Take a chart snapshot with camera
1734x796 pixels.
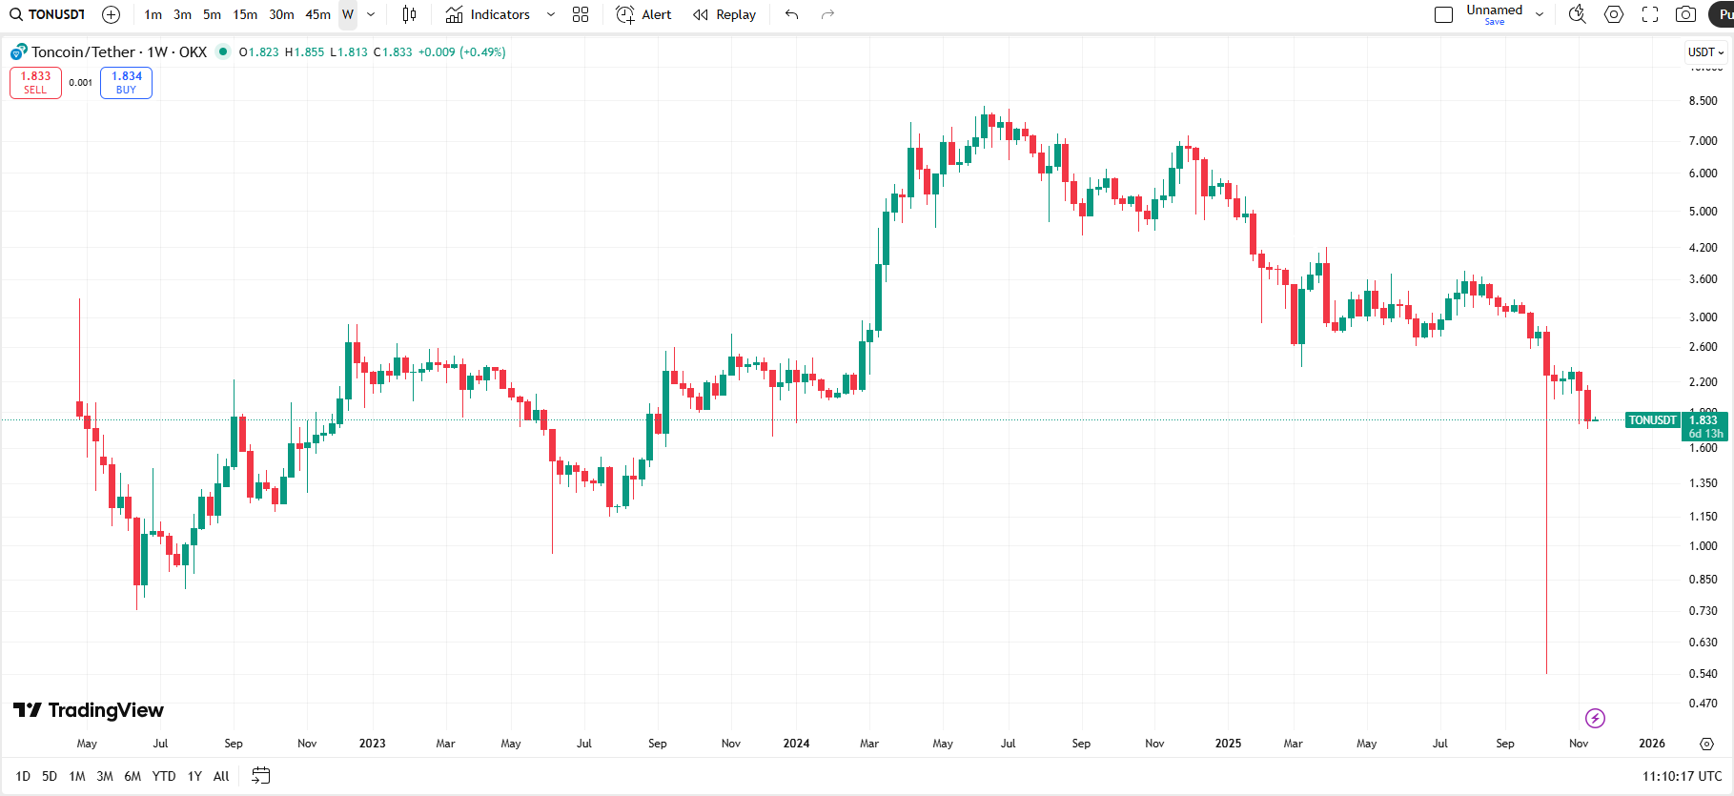pos(1685,14)
